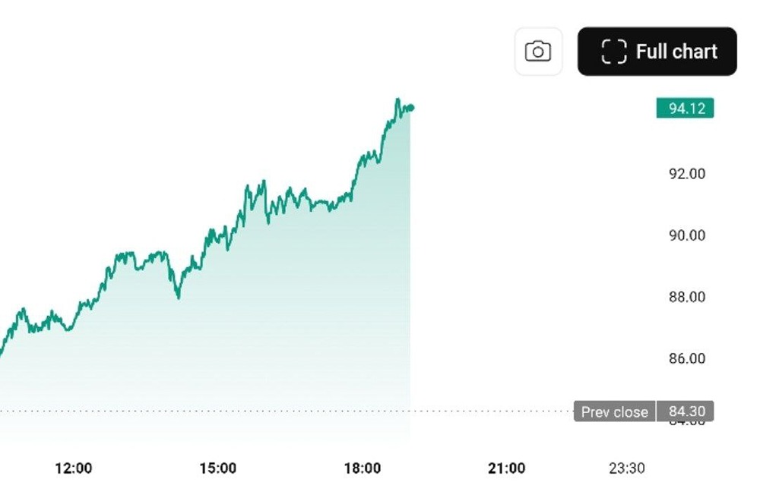Click the 21:00 axis marker
760x498 pixels.
click(x=505, y=468)
